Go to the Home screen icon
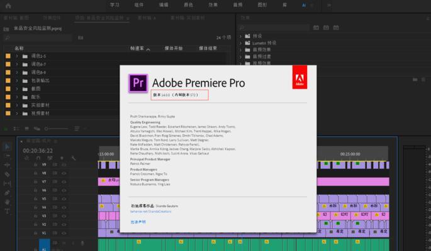The image size is (431, 251). tap(8, 6)
